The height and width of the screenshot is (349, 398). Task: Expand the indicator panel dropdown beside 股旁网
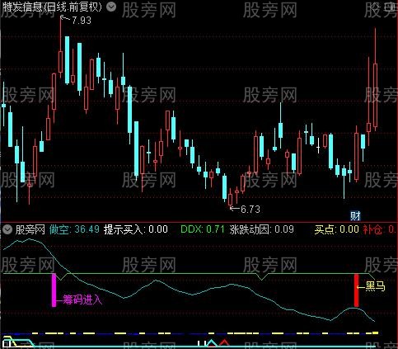click(7, 229)
